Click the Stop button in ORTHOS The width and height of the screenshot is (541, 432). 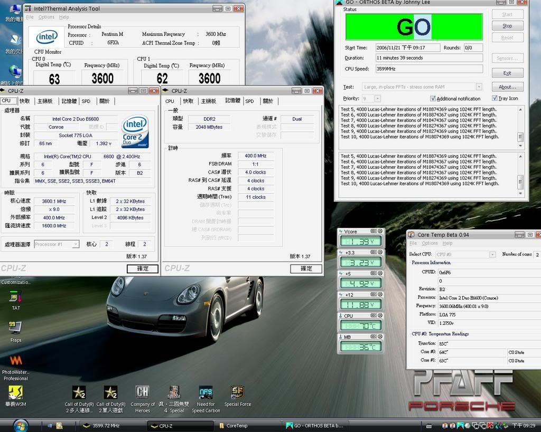[507, 26]
